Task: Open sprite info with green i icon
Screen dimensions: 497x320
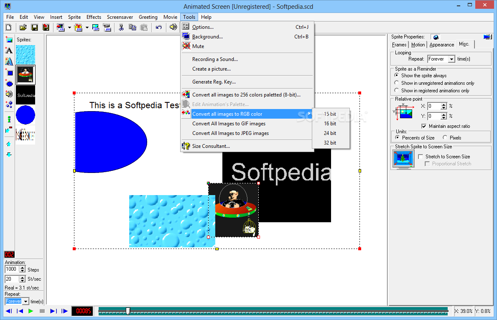Action: 9,119
